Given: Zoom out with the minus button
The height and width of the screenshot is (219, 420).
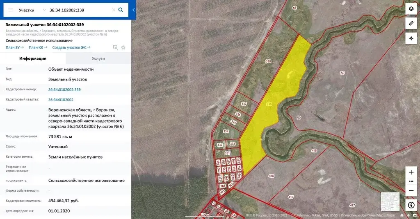Looking at the screenshot, I should tap(411, 190).
